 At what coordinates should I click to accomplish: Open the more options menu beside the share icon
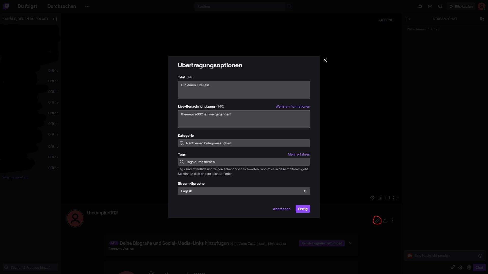click(x=393, y=220)
